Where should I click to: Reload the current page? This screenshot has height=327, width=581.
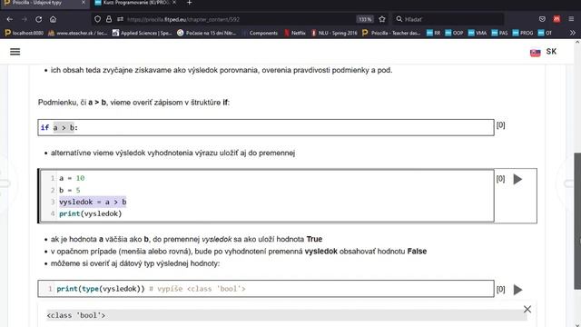coord(38,19)
